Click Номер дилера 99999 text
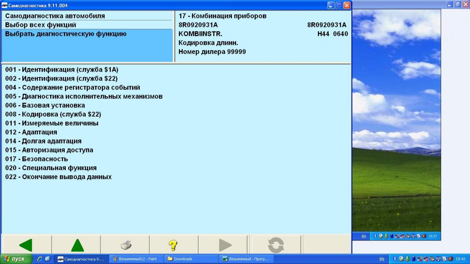Viewport: 470px width, 264px height. click(x=212, y=52)
